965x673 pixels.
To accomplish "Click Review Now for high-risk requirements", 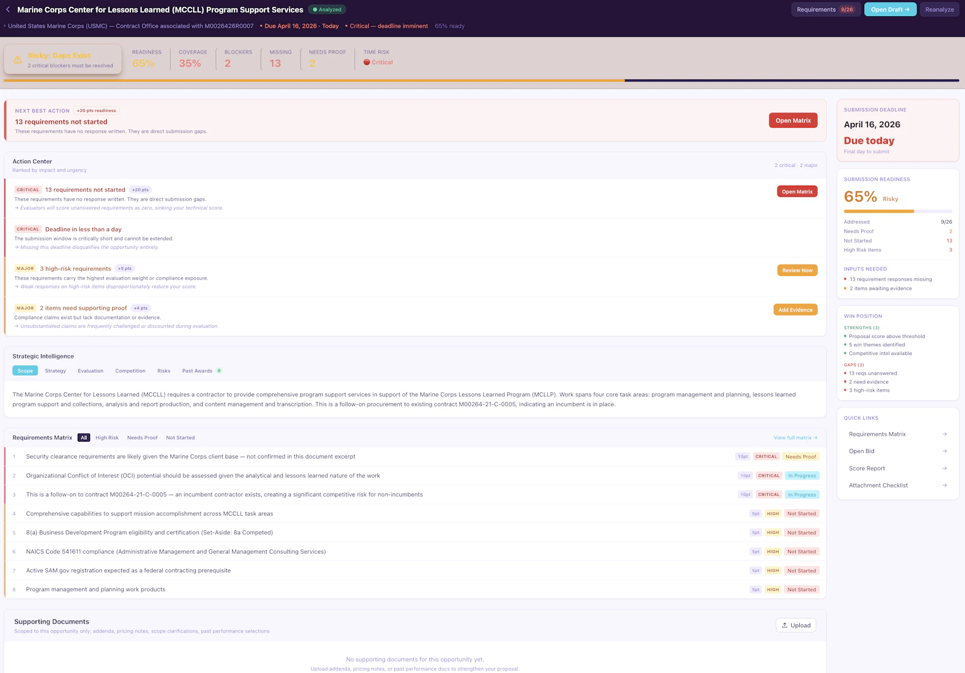I will 797,271.
